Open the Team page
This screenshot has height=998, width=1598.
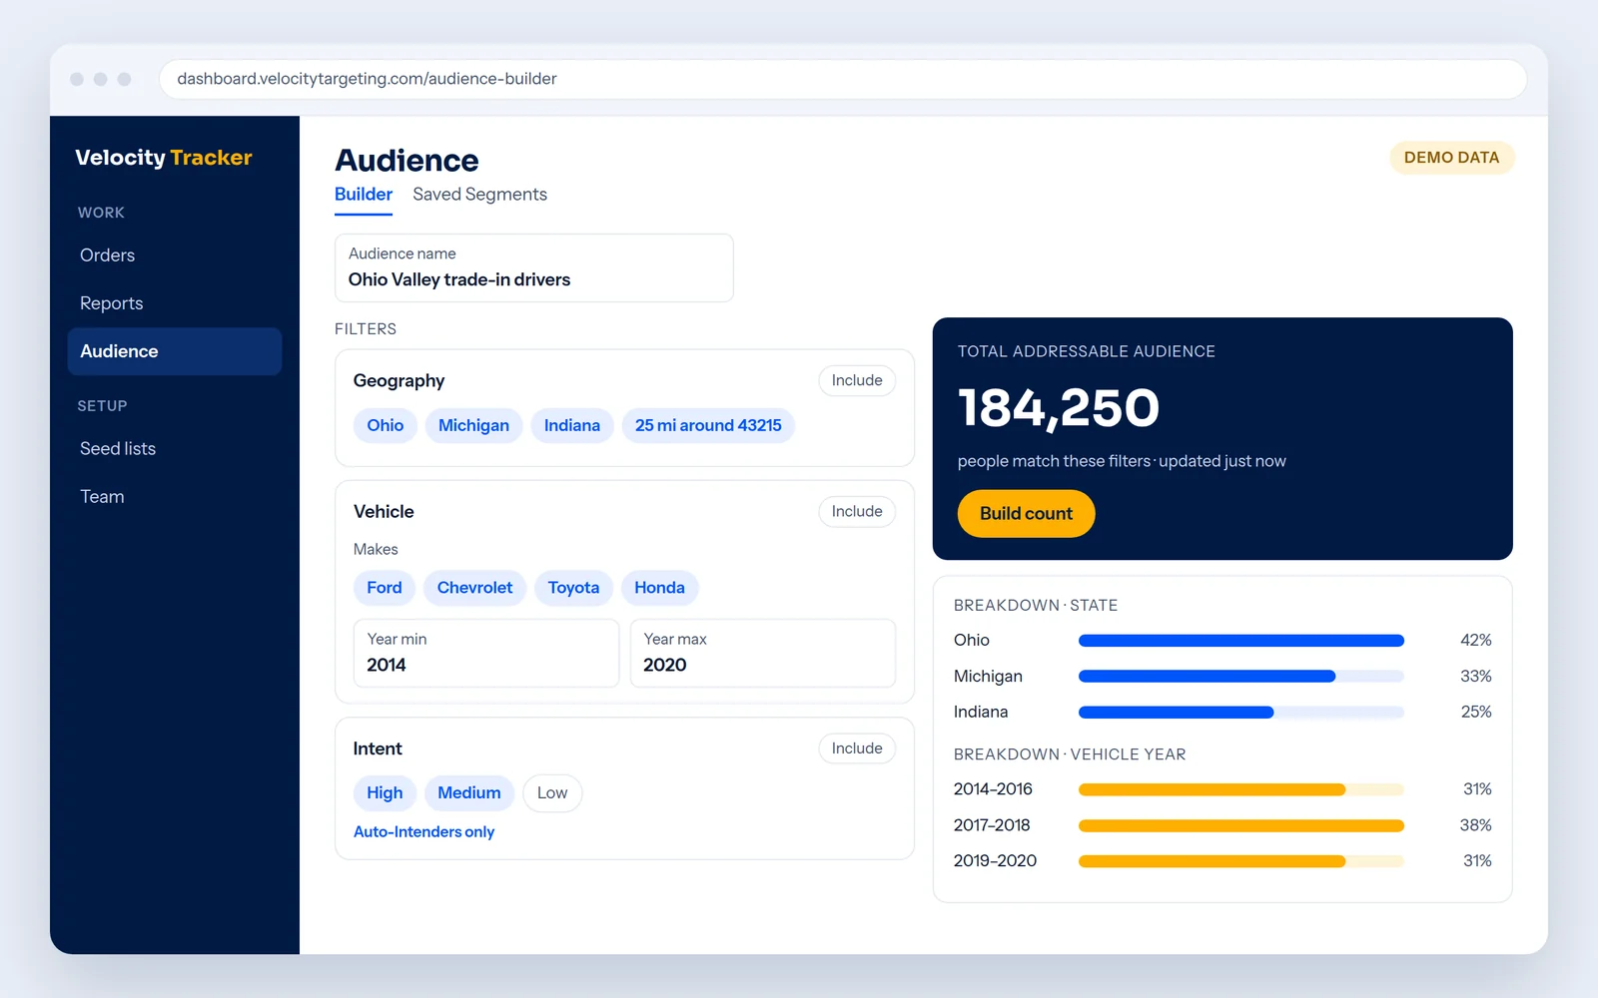[175, 497]
